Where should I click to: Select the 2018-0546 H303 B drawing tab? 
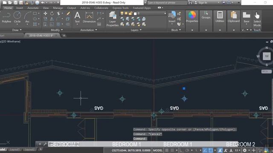[x=41, y=36]
